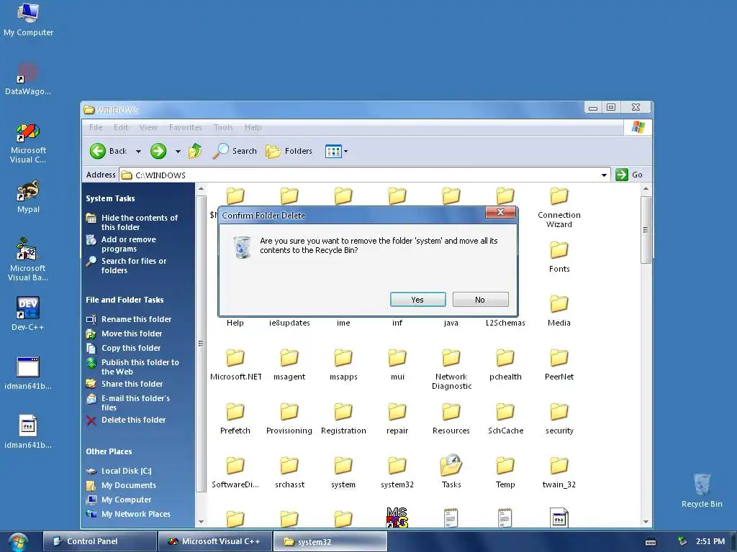Click No in Confirm Folder Delete dialog
The height and width of the screenshot is (552, 737).
(480, 300)
